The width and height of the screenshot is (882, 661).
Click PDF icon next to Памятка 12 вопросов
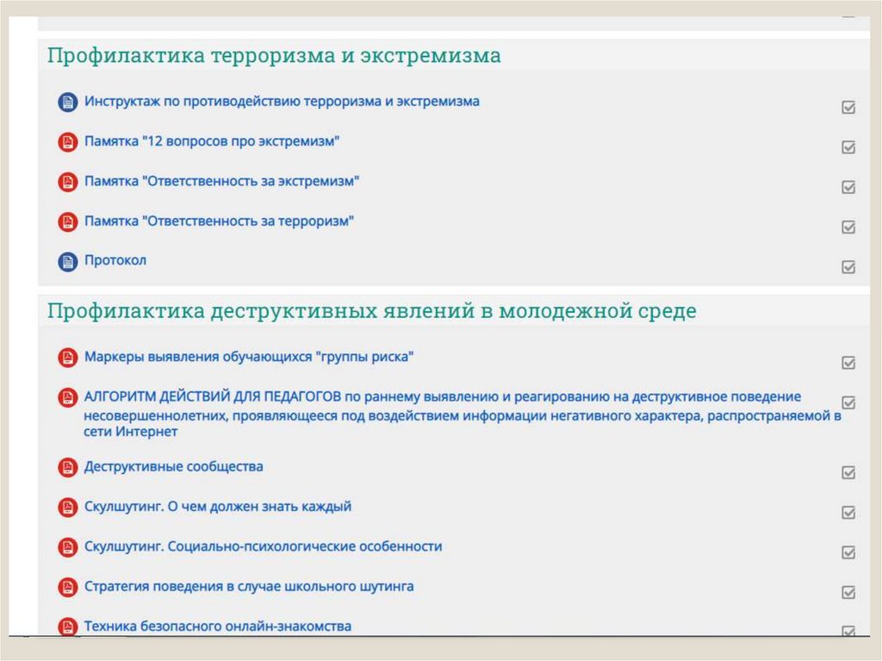(x=67, y=142)
